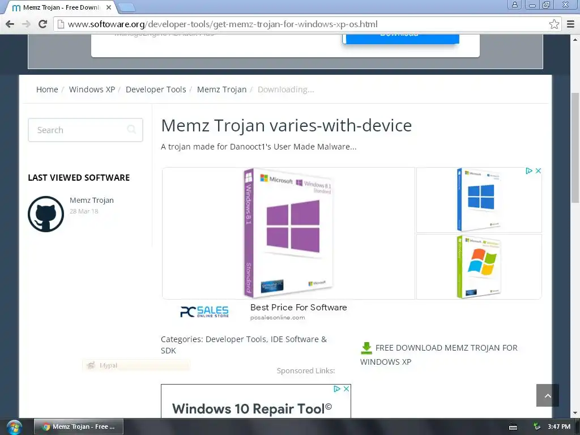Open Developer Tools breadcrumb link

[156, 89]
